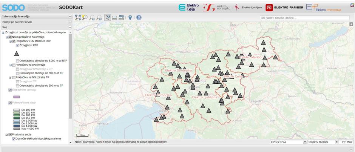Click the blue location pin icon
This screenshot has width=355, height=152.
tap(130, 17)
